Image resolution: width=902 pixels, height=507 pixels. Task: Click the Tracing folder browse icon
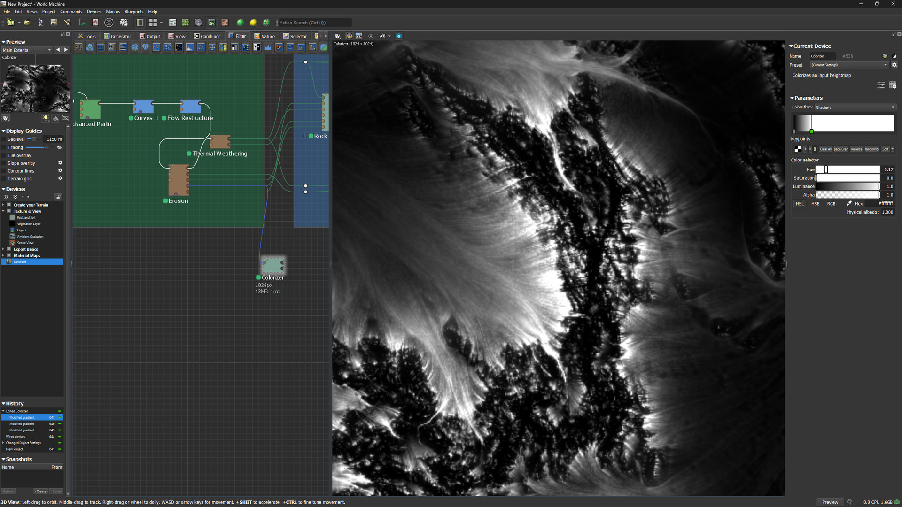point(60,147)
